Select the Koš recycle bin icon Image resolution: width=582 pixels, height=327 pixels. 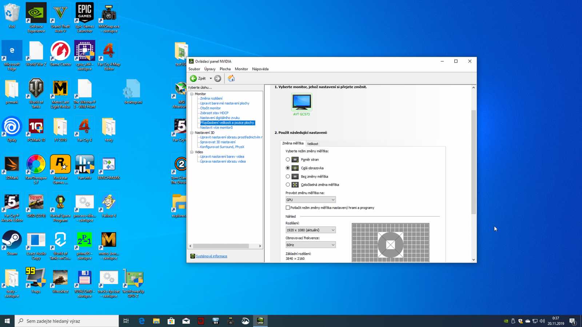click(x=12, y=16)
